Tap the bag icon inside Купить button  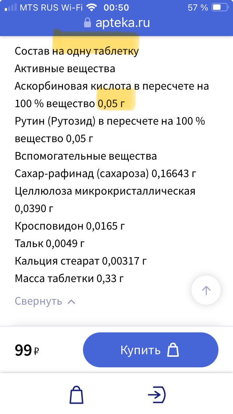pos(173,350)
